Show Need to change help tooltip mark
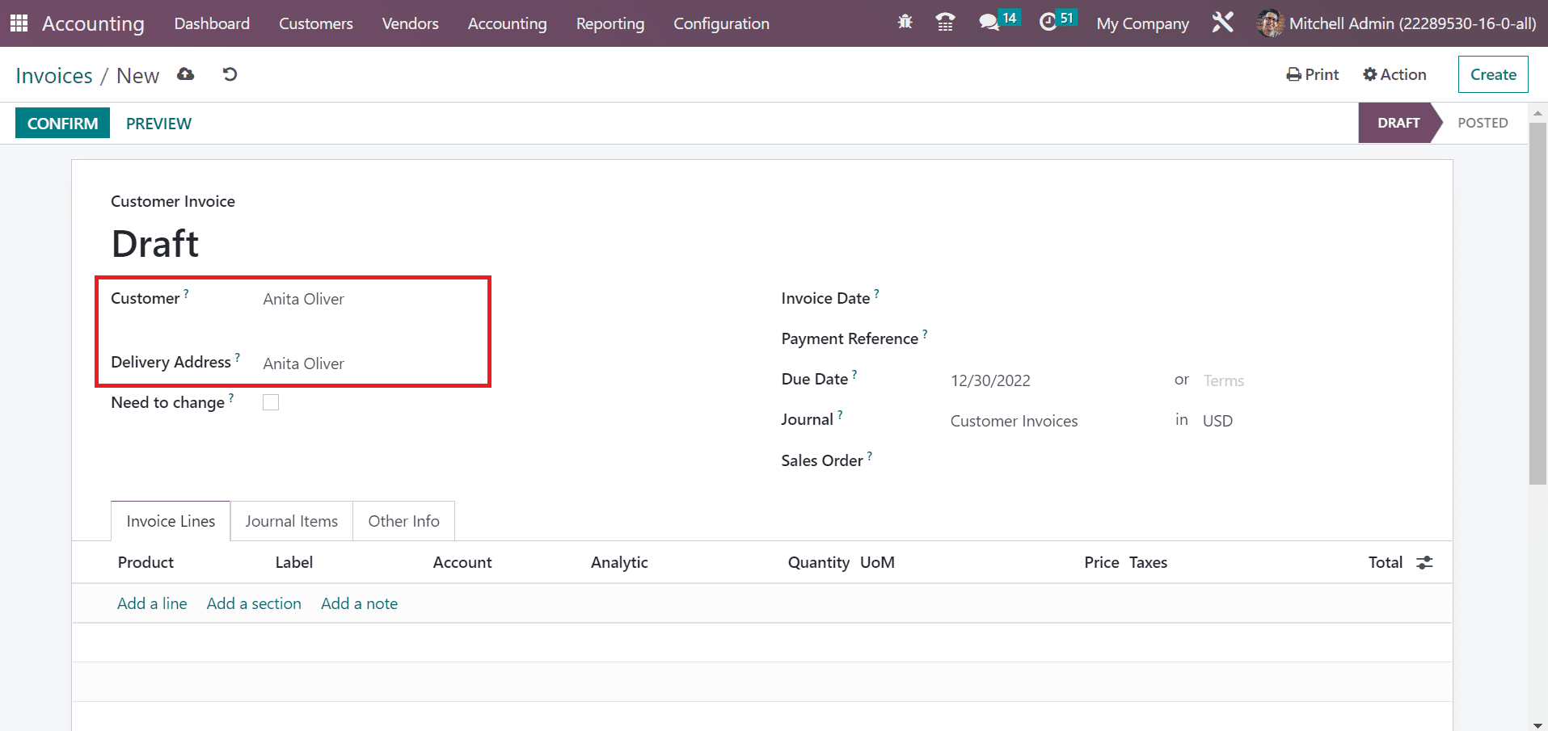1548x731 pixels. 231,397
